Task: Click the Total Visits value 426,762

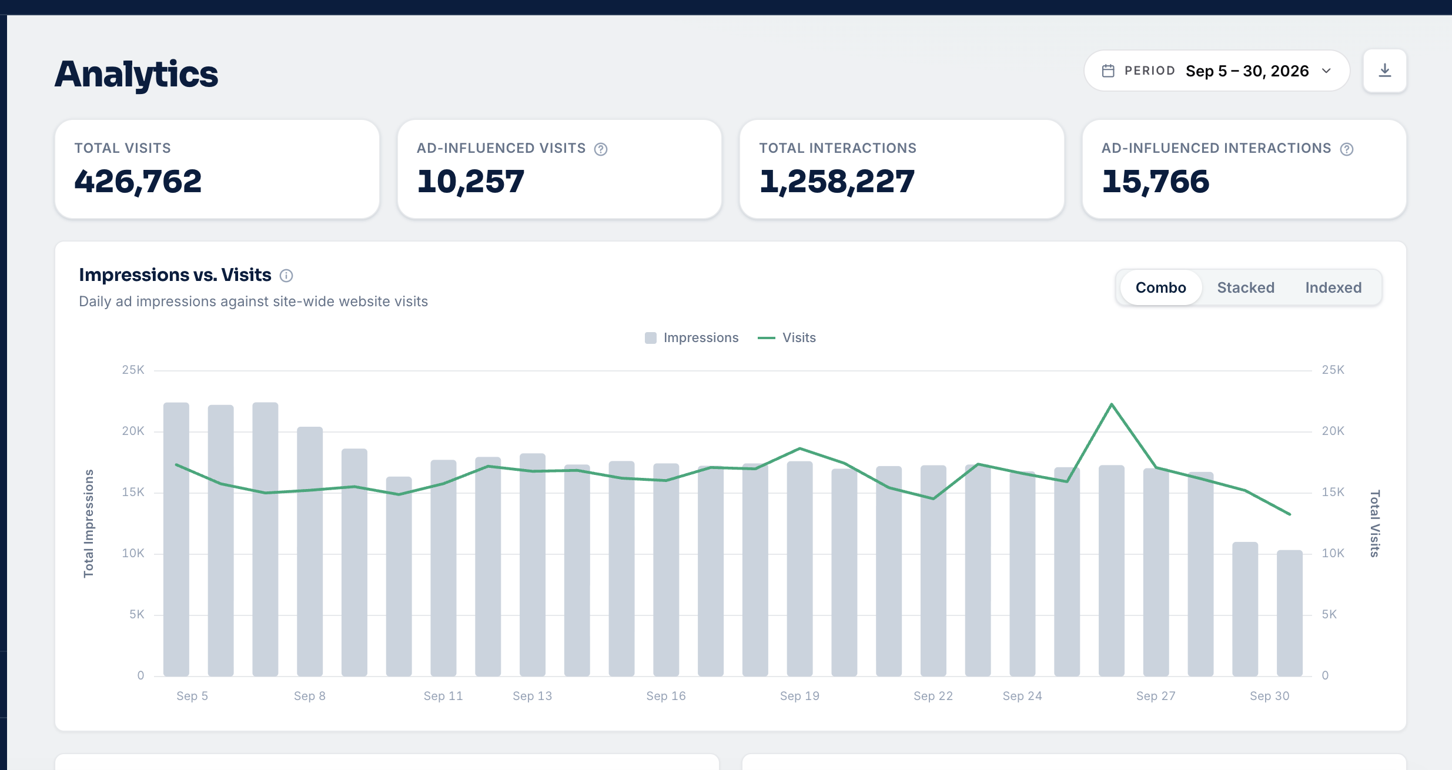Action: click(138, 181)
